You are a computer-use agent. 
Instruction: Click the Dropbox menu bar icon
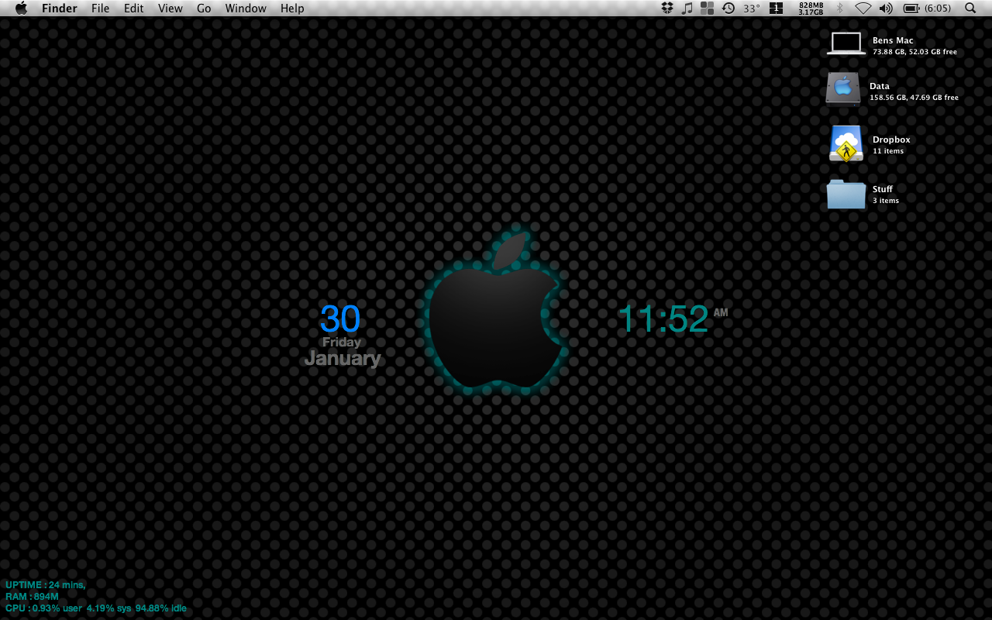pos(667,9)
